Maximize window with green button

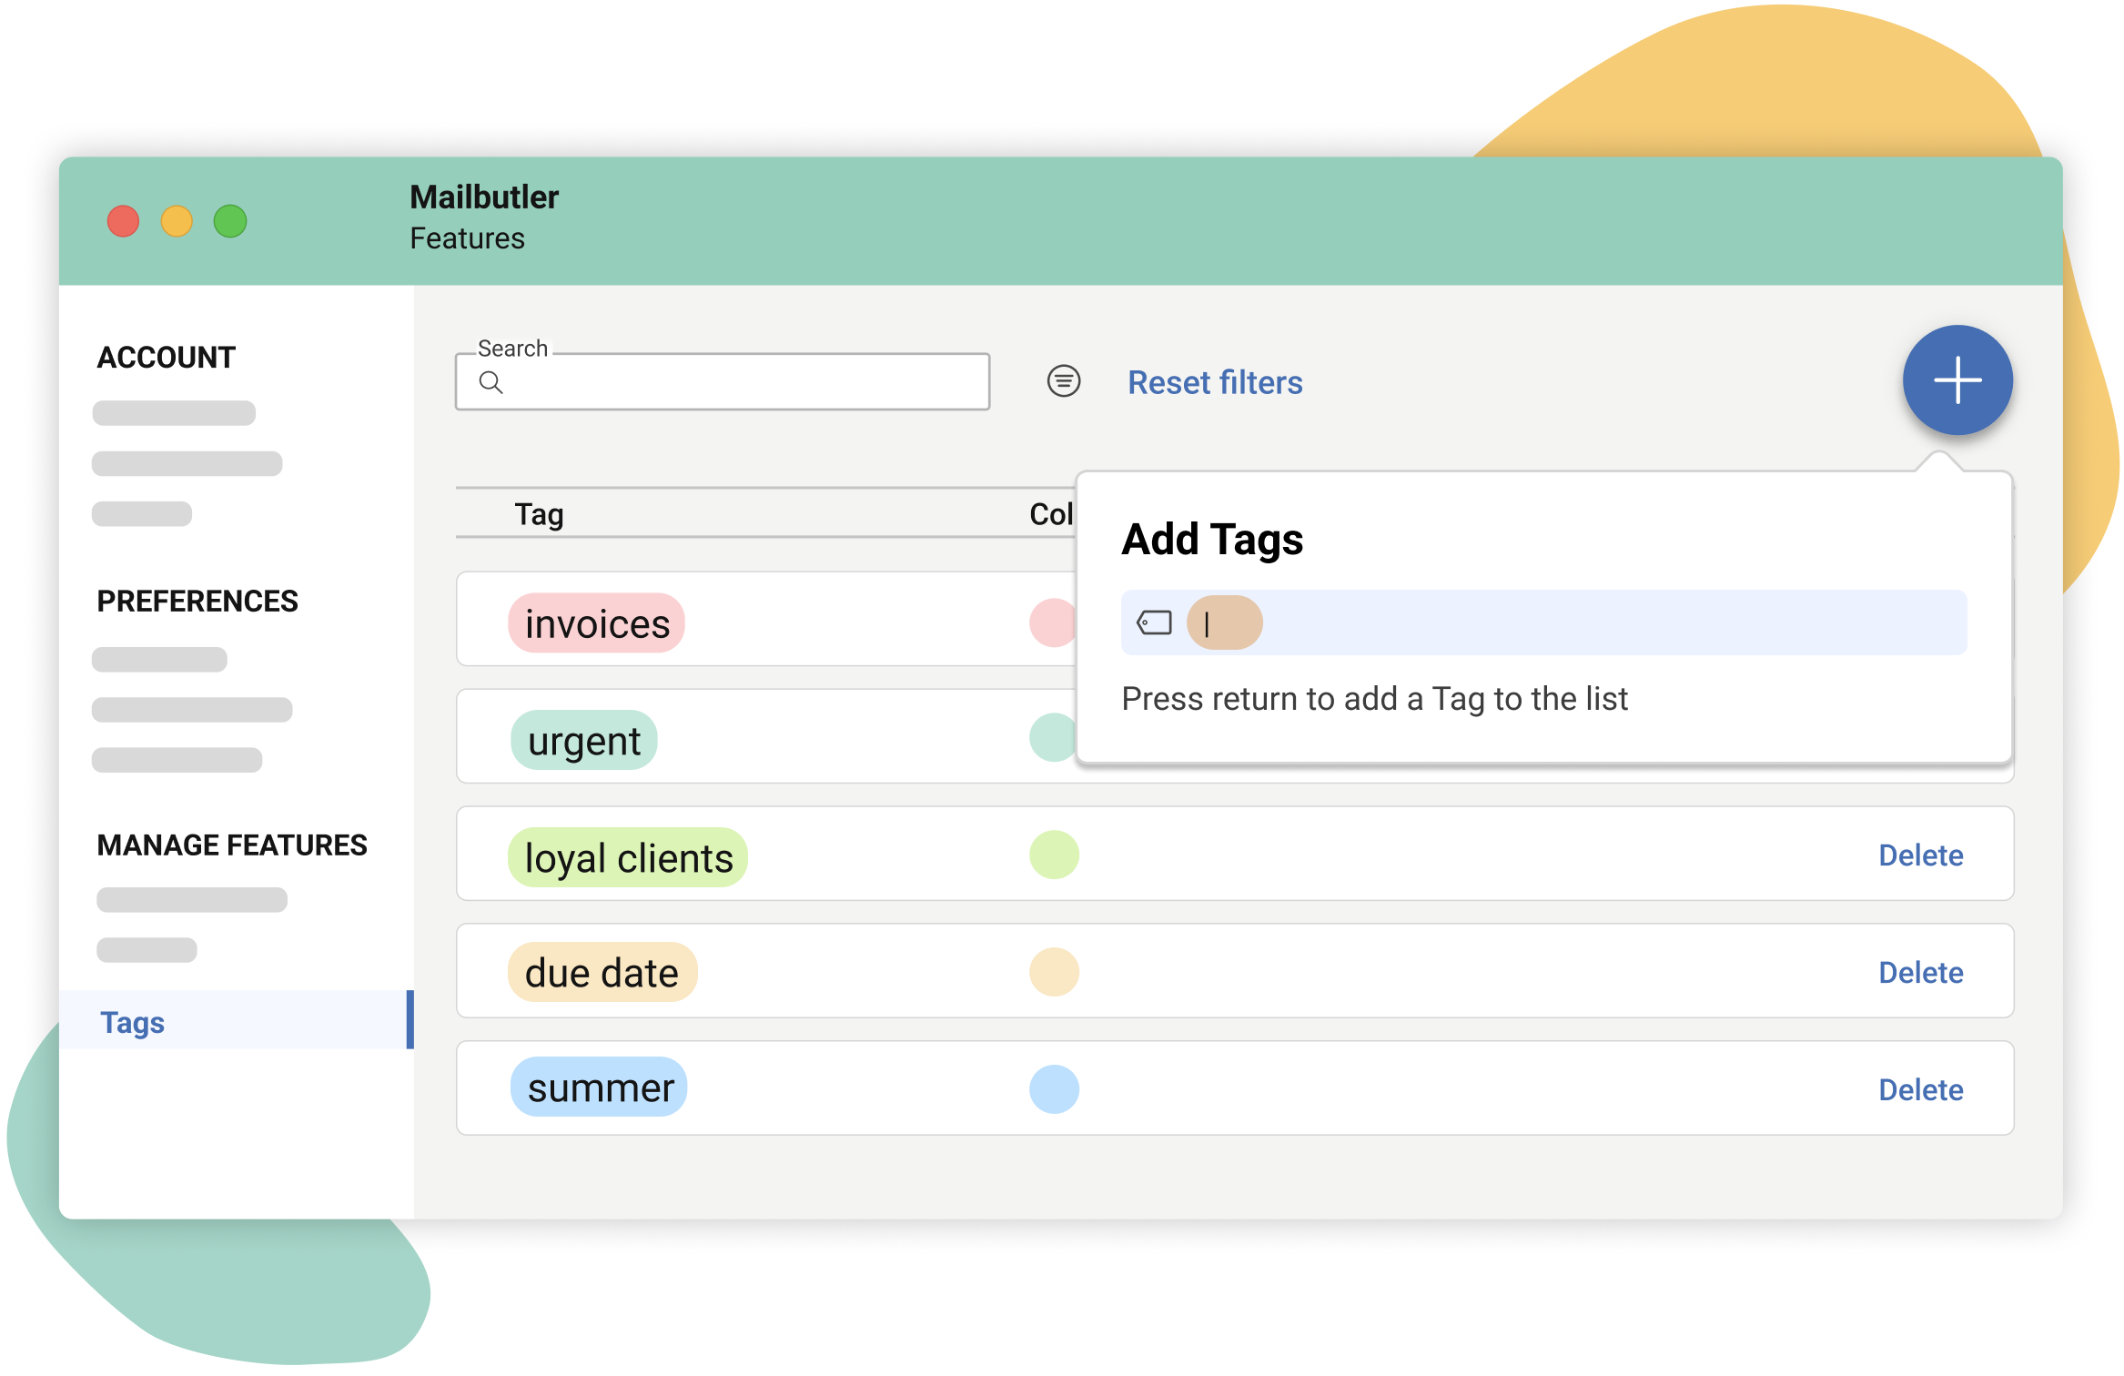[x=230, y=221]
